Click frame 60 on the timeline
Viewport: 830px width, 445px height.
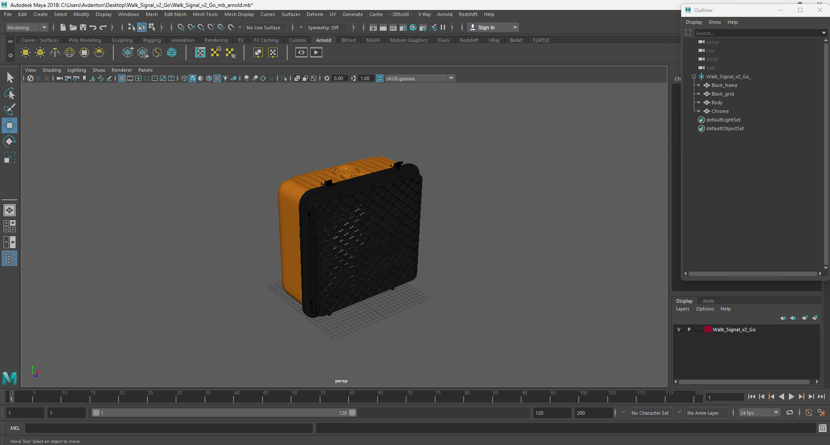352,397
